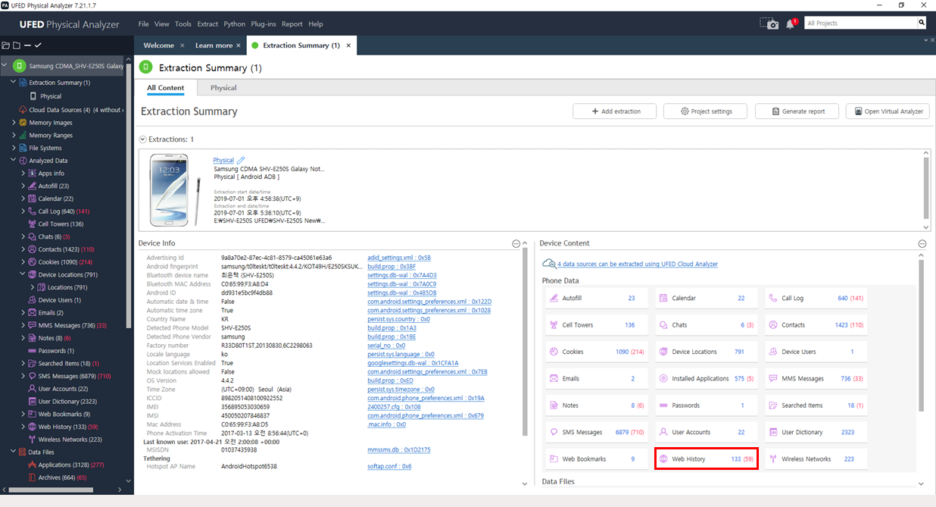Viewport: 936px width, 507px height.
Task: Open the notifications bell
Action: (x=791, y=23)
